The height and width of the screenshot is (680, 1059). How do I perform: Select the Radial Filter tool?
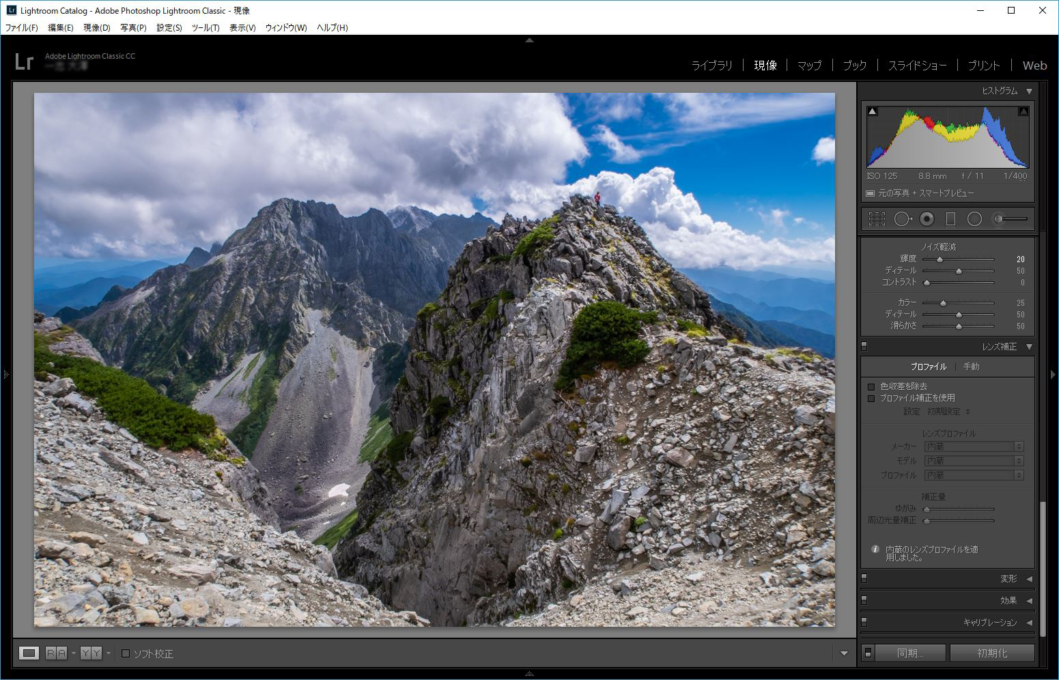click(x=974, y=218)
